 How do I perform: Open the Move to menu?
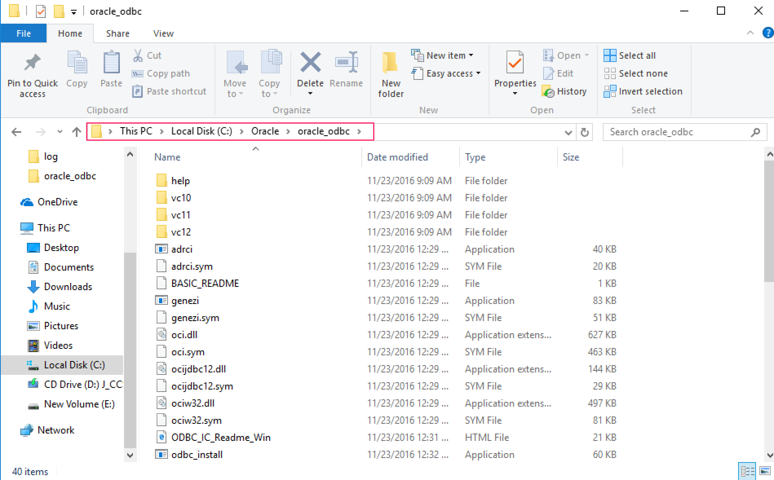point(235,74)
